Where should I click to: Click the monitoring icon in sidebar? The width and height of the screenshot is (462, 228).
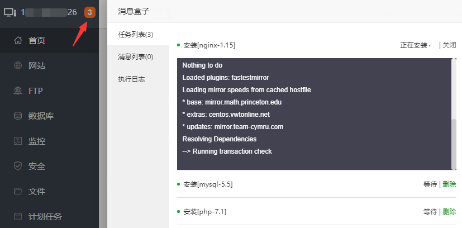click(x=18, y=141)
